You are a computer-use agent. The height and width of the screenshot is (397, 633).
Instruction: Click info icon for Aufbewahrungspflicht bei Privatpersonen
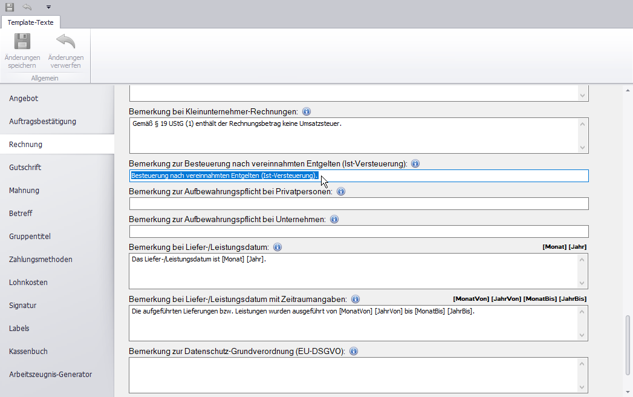click(x=340, y=192)
